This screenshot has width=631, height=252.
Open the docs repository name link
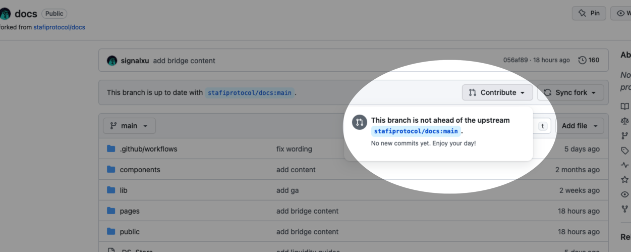coord(26,14)
